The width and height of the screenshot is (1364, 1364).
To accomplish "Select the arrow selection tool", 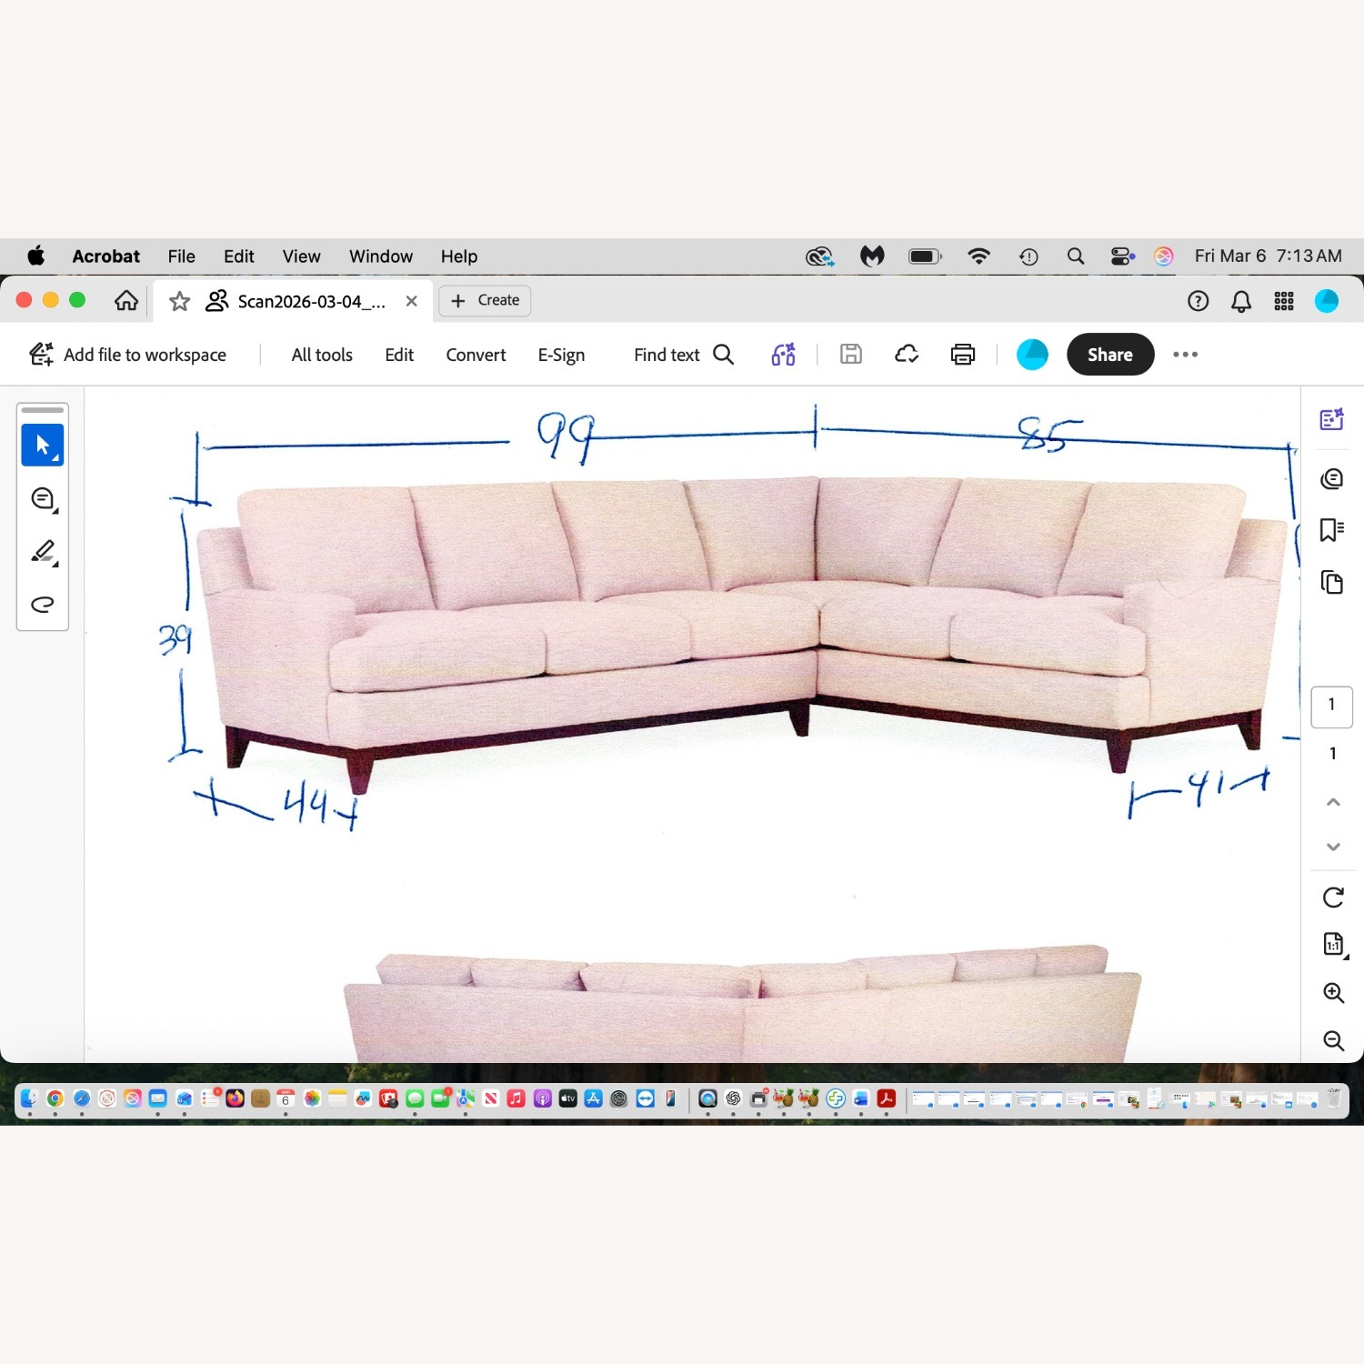I will tap(42, 446).
